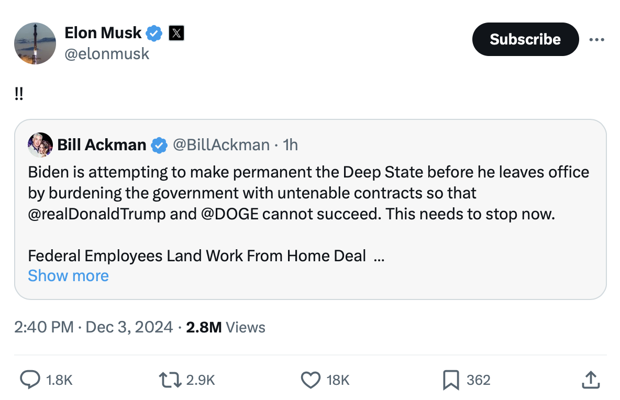Click the 2:40 PM Dec 3, 2024 timestamp
Viewport: 620px width, 400px height.
point(93,327)
